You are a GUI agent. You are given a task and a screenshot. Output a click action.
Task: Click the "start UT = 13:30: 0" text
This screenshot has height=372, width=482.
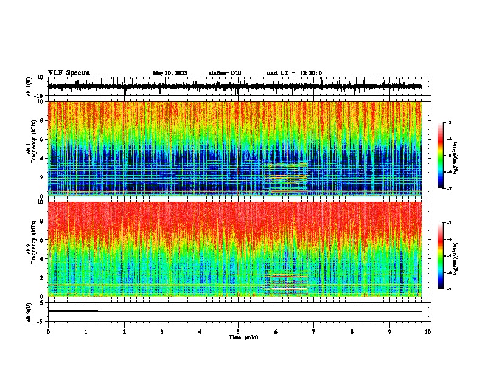point(294,73)
